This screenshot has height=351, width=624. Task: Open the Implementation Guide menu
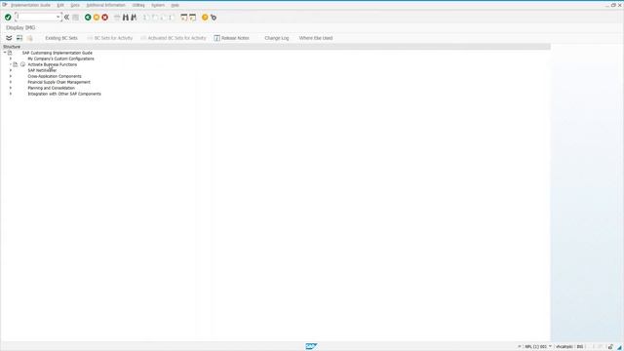(30, 5)
